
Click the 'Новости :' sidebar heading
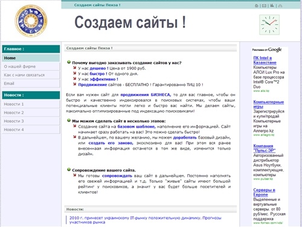(x=31, y=95)
